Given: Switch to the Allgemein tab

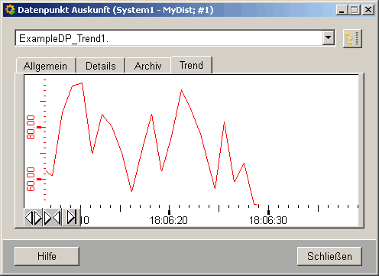Looking at the screenshot, I should click(46, 66).
